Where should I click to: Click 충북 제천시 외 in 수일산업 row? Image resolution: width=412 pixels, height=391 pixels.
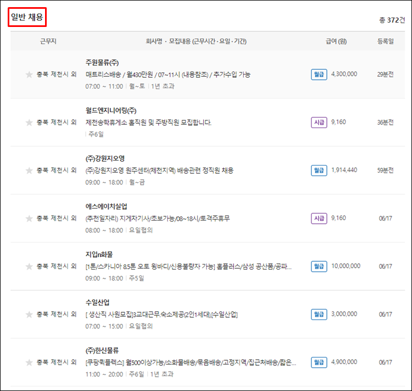tap(56, 315)
